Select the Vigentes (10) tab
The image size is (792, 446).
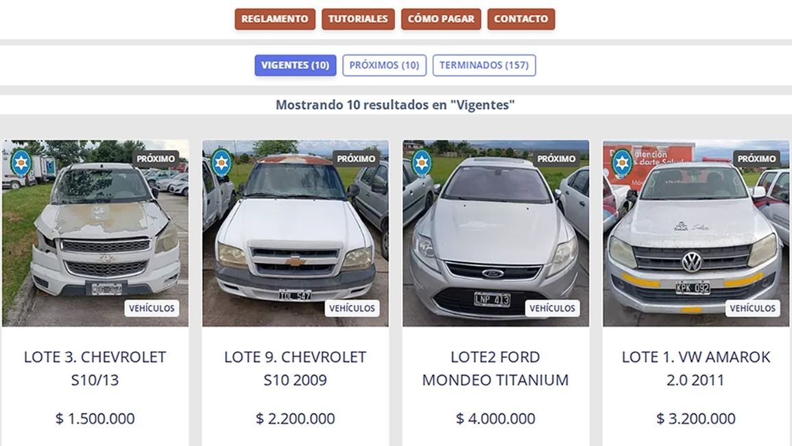(x=296, y=65)
